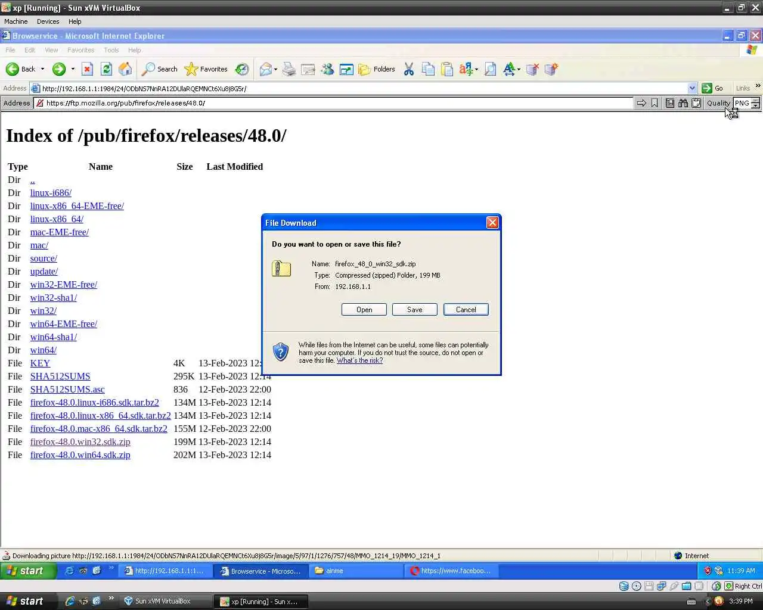763x610 pixels.
Task: Open the Back button history dropdown arrow
Action: coord(42,69)
